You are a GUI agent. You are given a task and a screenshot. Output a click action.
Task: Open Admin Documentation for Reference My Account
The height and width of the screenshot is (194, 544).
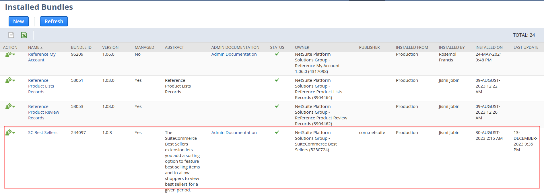234,54
